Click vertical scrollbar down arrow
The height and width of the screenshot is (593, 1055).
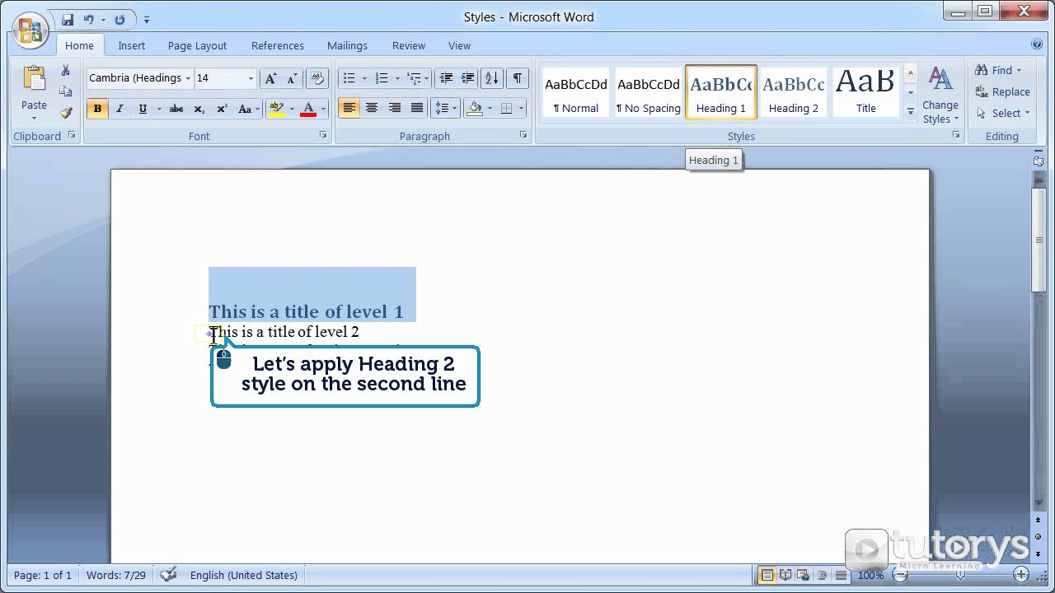coord(1039,505)
